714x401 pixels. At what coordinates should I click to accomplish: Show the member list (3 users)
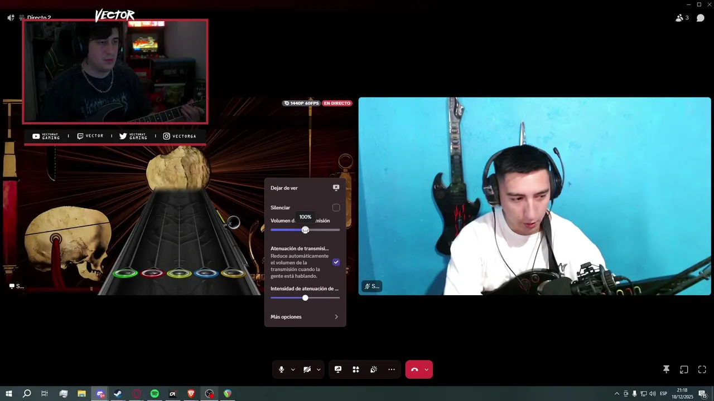(682, 18)
